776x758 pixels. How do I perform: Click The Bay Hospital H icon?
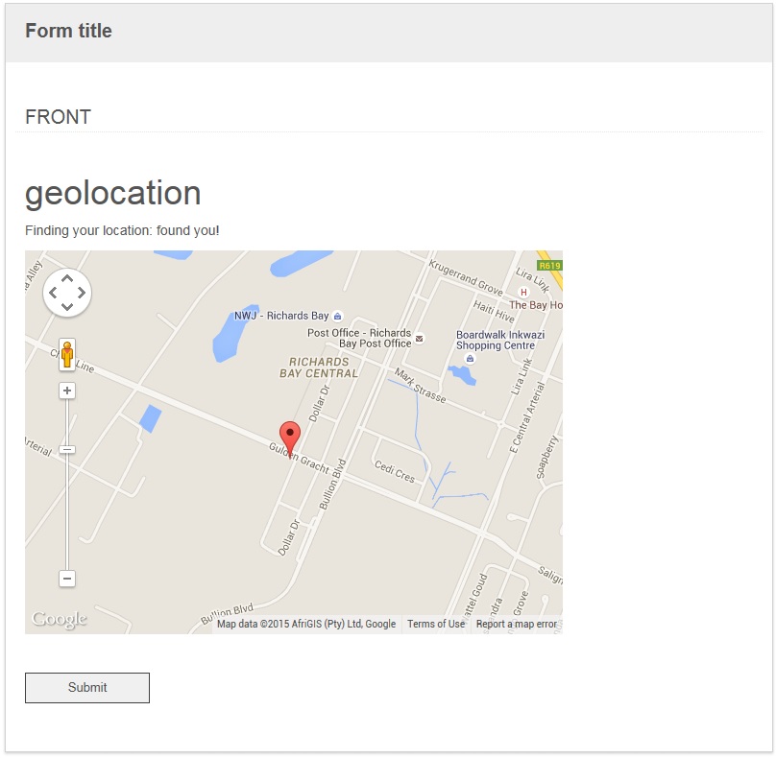523,292
